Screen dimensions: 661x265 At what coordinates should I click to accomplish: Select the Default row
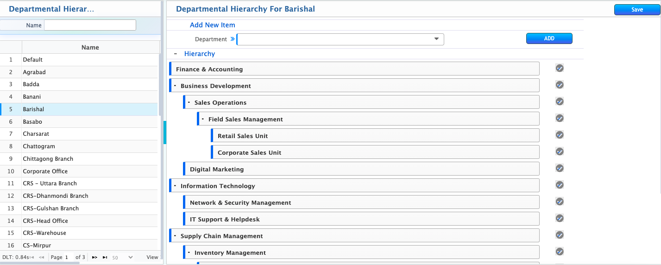point(79,60)
